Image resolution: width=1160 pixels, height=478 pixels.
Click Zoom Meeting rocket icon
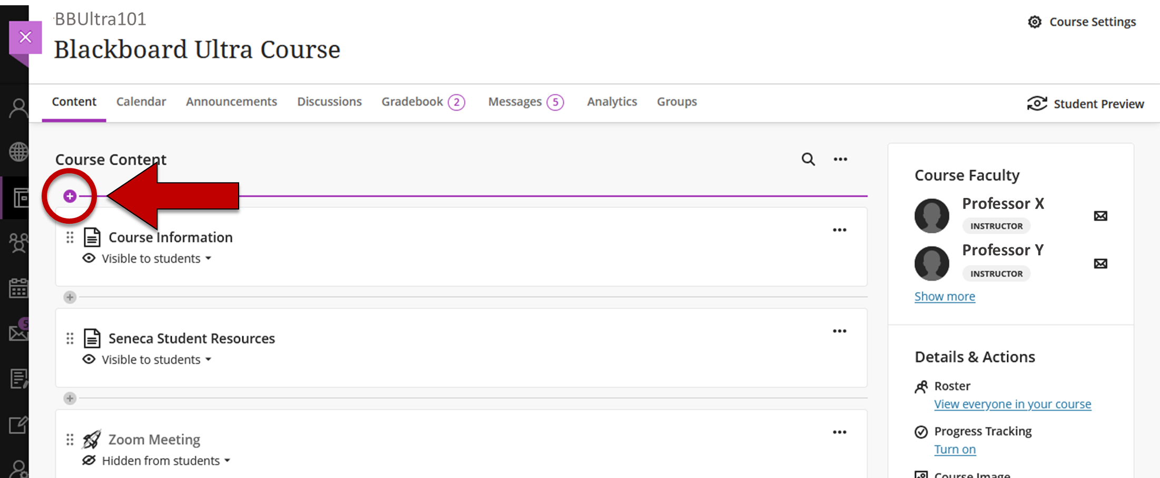(92, 440)
